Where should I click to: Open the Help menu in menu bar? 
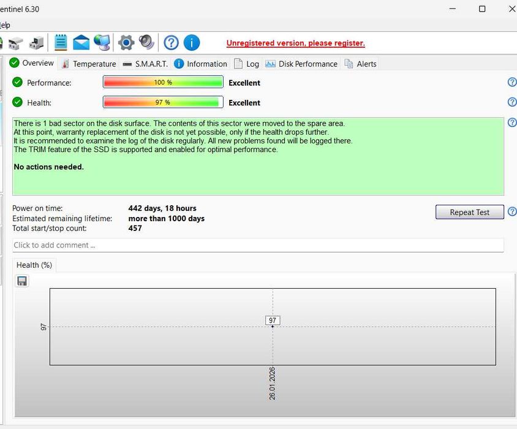[x=5, y=25]
